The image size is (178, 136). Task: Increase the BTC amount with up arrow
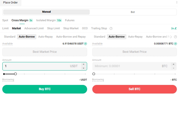click(173, 64)
